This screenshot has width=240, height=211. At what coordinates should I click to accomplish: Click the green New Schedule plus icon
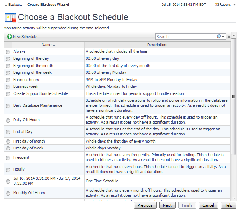click(x=10, y=37)
